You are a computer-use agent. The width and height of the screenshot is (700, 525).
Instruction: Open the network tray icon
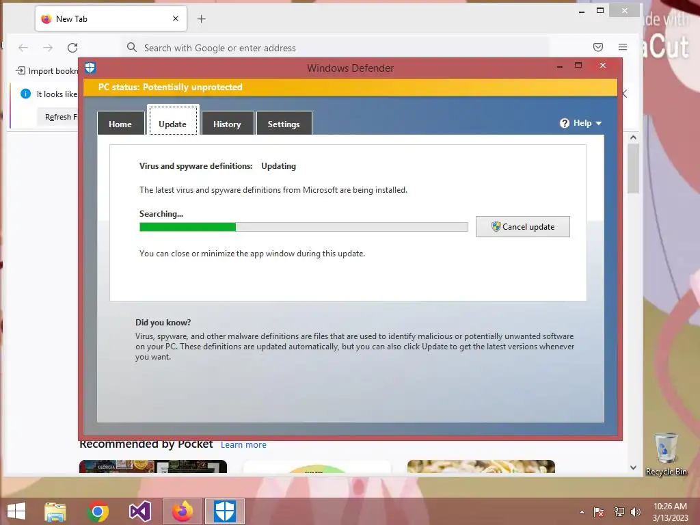619,512
